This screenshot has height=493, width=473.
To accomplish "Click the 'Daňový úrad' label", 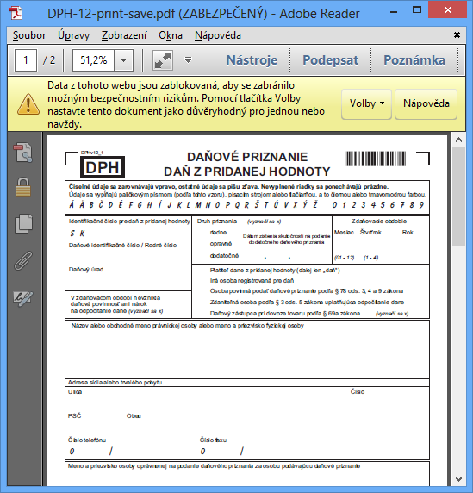I will (x=86, y=270).
